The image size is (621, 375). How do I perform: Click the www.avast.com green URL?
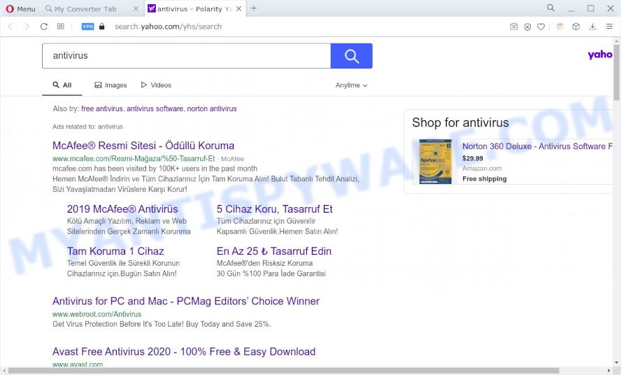tap(78, 364)
